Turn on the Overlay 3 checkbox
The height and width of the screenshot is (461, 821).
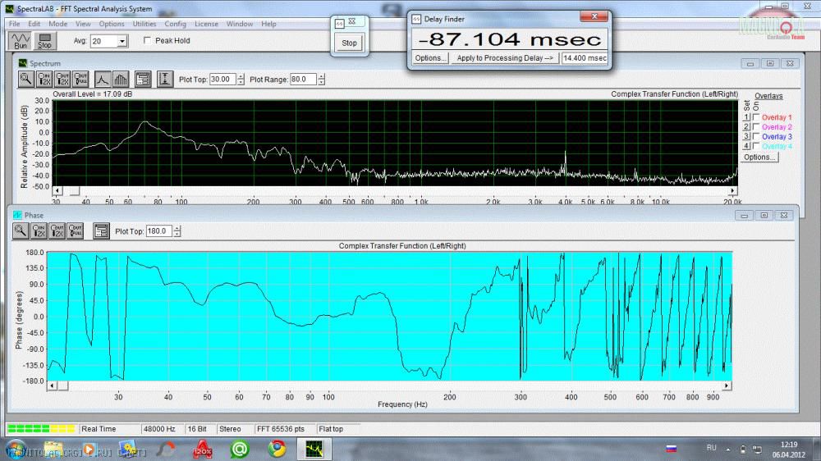[x=756, y=136]
